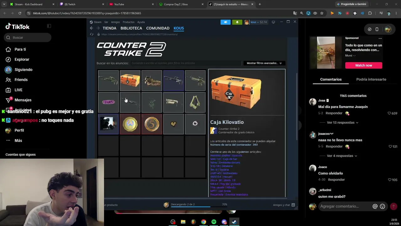401x226 pixels.
Task: Open Spotify from the taskbar
Action: click(x=214, y=222)
